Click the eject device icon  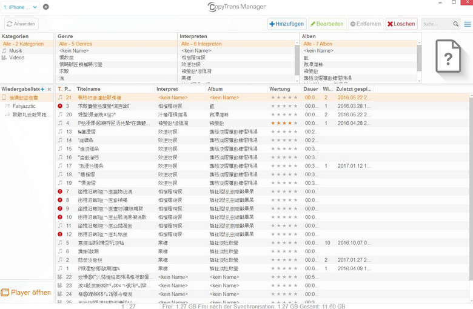(x=46, y=7)
